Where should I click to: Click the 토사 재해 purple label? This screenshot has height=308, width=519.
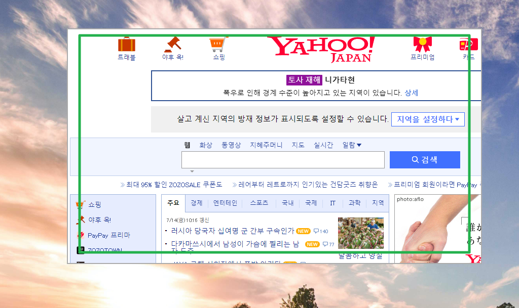(x=304, y=80)
